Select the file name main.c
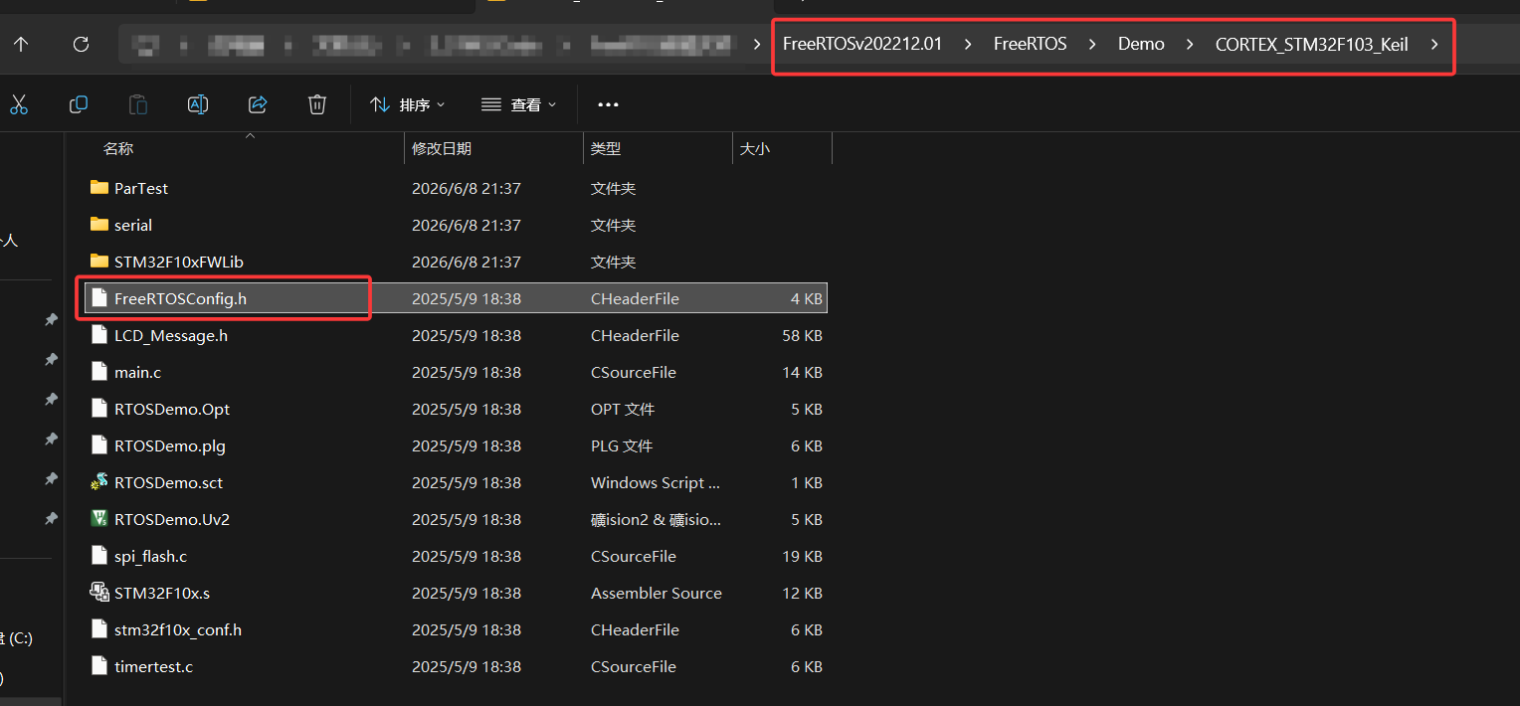This screenshot has width=1520, height=706. point(137,372)
